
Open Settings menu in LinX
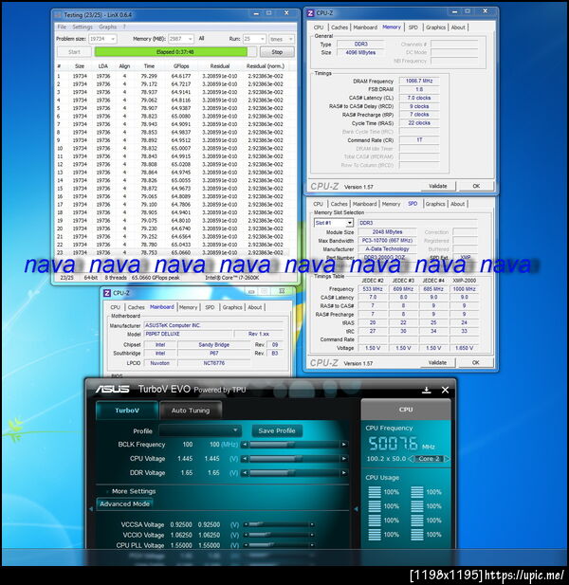coord(83,27)
